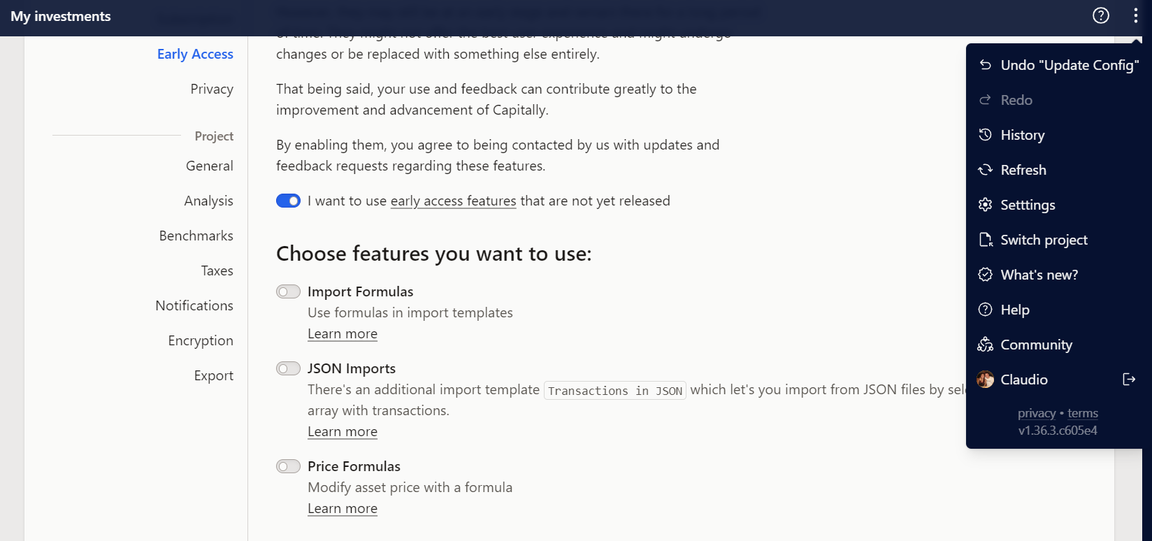Enable the Price Formulas toggle
The width and height of the screenshot is (1152, 541).
click(x=288, y=466)
